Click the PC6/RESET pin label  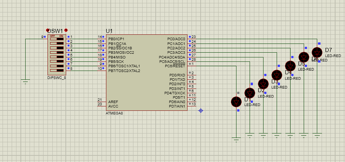point(175,66)
